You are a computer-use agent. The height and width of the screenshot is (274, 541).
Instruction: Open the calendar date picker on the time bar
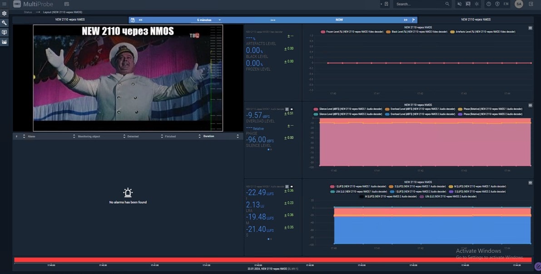tap(133, 20)
